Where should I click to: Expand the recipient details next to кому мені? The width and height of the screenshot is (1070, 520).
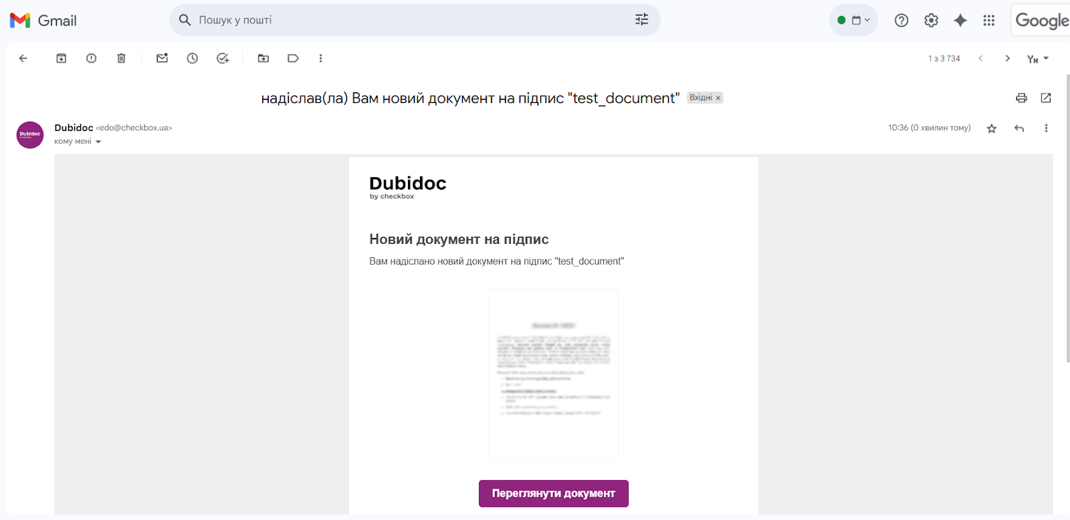(x=98, y=142)
